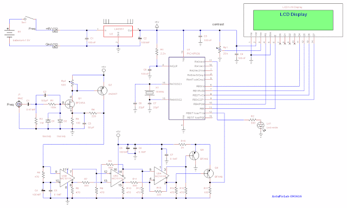Viewport: 347px width, 208px height.
Task: Click the R1 2.2k pull-up resistor
Action: (157, 51)
